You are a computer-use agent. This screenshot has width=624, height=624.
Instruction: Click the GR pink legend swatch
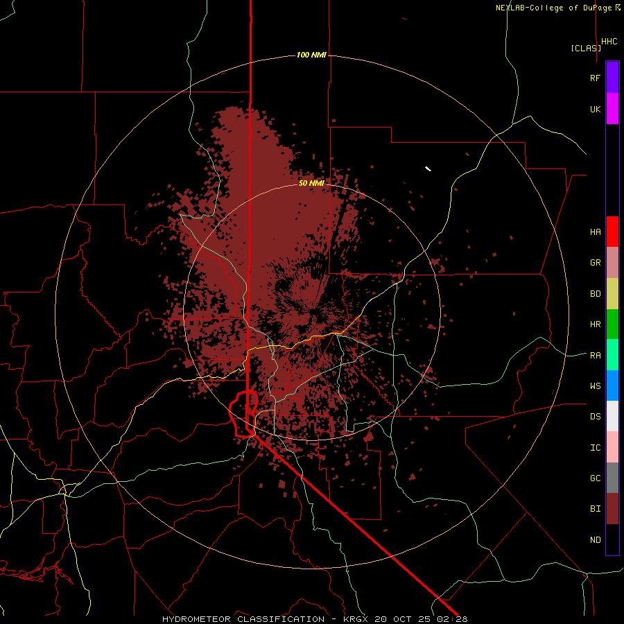(x=612, y=263)
